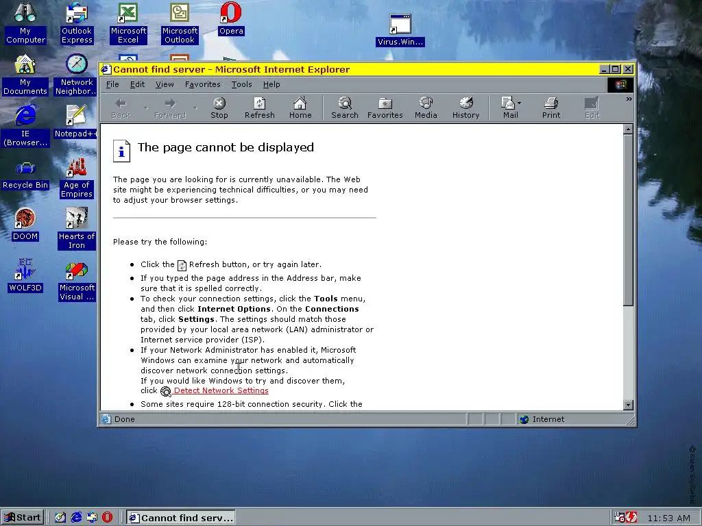Select Age of Empires shortcut
This screenshot has height=526, width=702.
pos(77,177)
